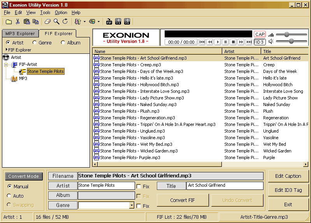Pause playback

(x=225, y=42)
